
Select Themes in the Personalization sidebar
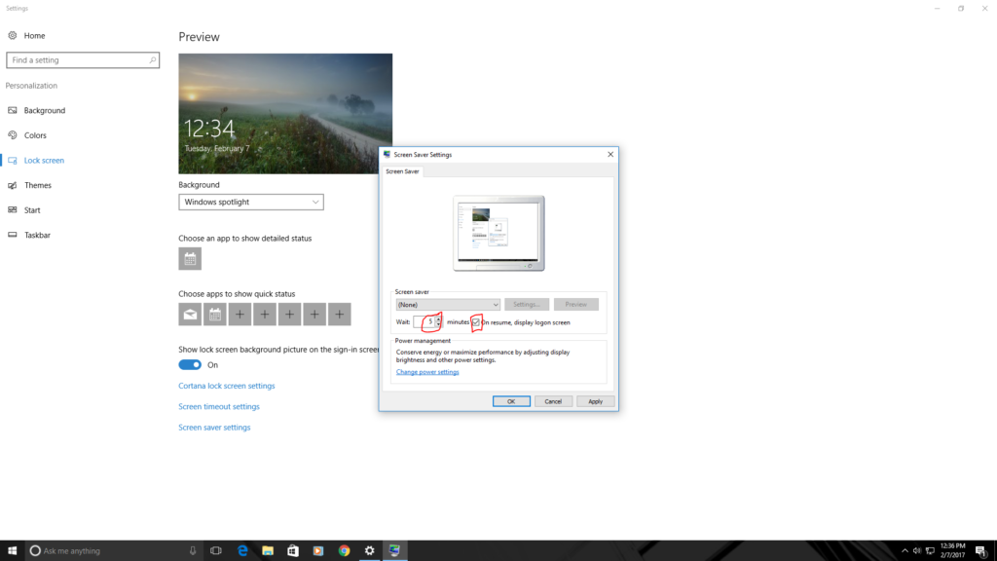tap(38, 185)
